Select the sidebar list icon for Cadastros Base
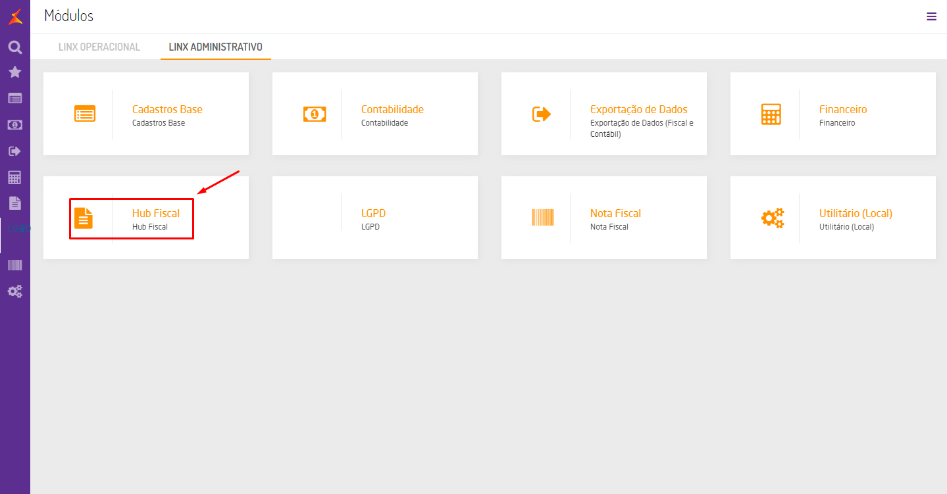 click(15, 99)
